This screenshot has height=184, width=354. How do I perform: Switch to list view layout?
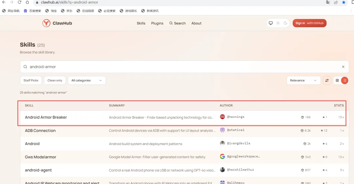click(344, 81)
